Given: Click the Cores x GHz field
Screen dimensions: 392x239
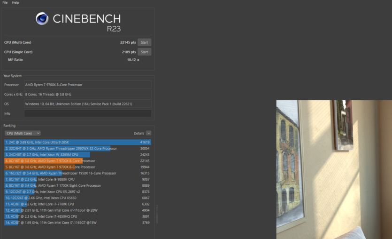Looking at the screenshot, I should [x=87, y=94].
